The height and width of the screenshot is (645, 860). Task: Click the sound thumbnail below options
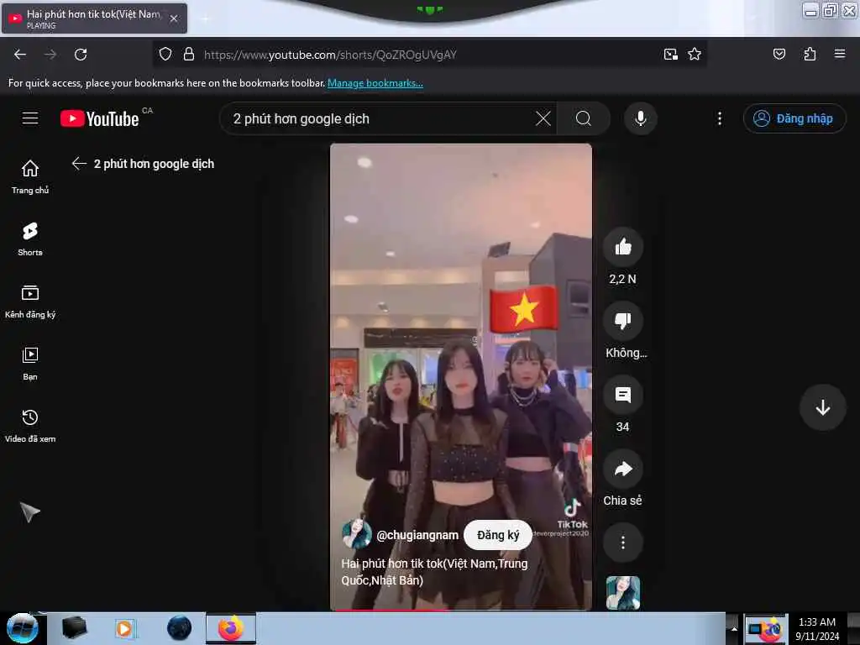pos(623,593)
